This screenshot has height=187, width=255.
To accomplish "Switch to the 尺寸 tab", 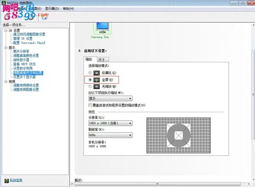I will tap(103, 60).
